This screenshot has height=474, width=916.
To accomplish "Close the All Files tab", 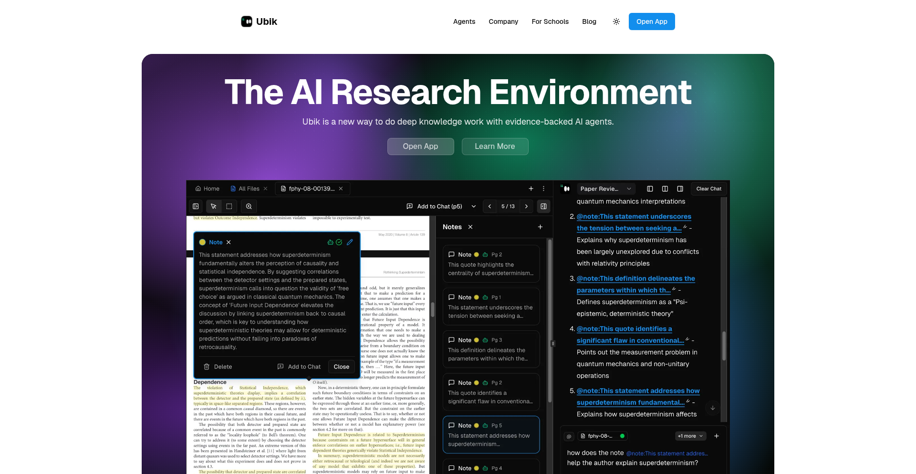I will coord(266,189).
